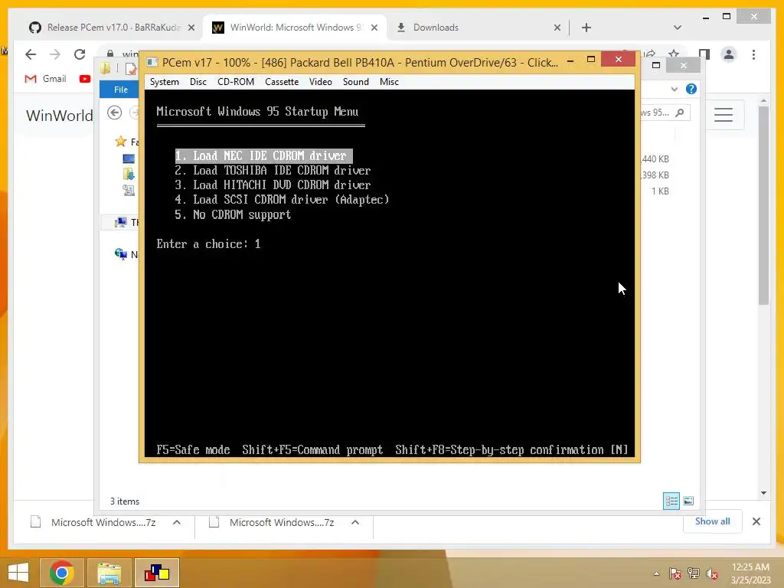784x588 pixels.
Task: Select Load SCSI CDROM driver (Adaptec) option
Action: click(x=282, y=200)
